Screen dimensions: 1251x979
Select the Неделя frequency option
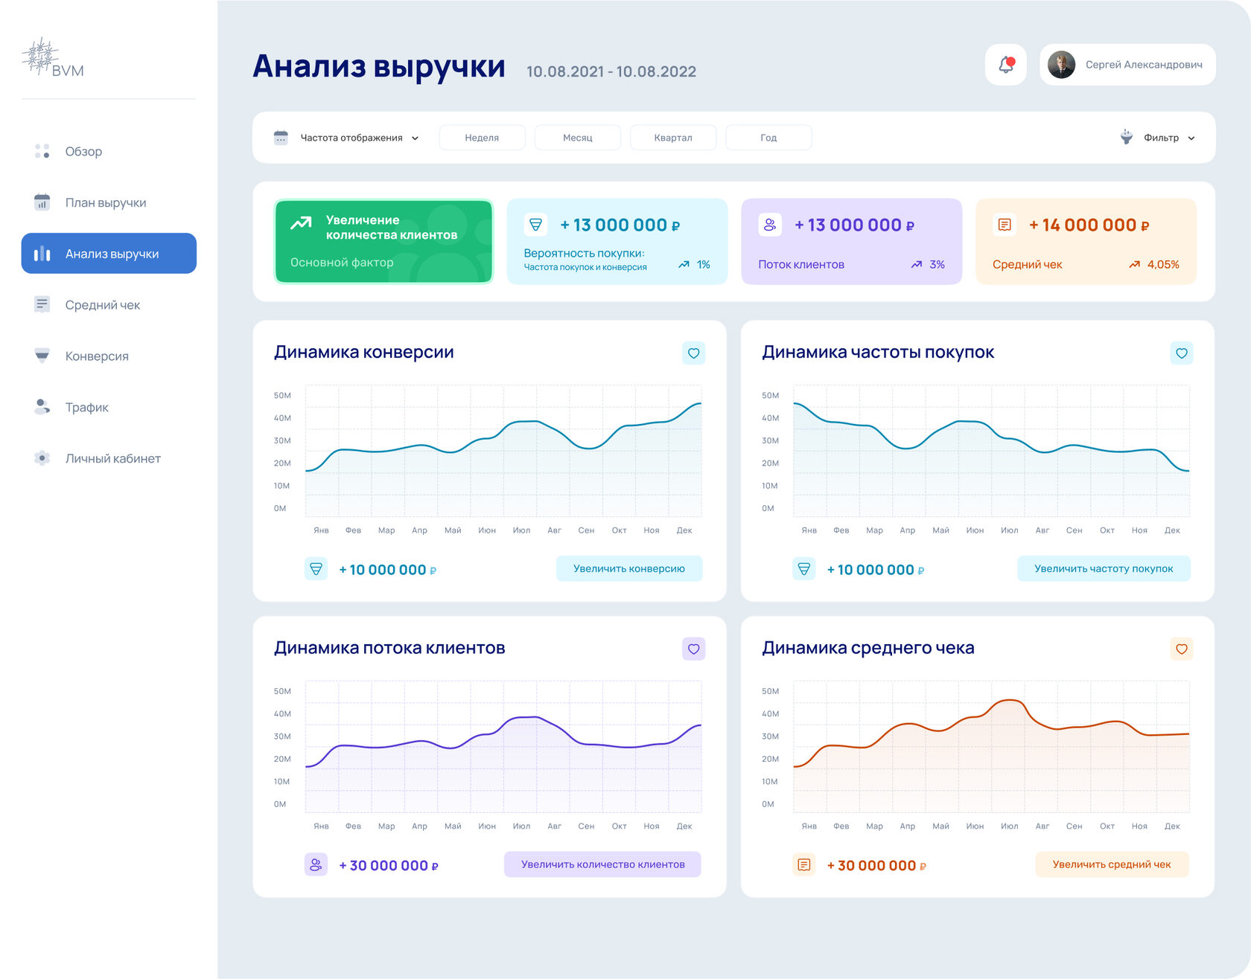[x=482, y=138]
